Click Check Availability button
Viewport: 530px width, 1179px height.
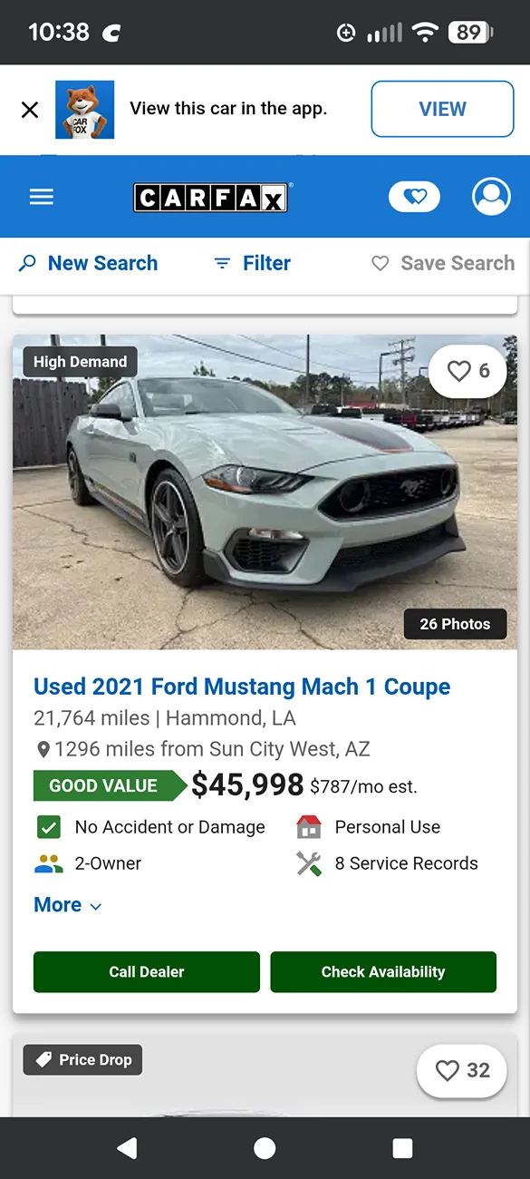click(x=383, y=971)
